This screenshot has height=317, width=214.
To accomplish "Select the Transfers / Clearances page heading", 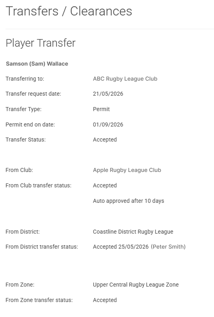I will point(69,11).
